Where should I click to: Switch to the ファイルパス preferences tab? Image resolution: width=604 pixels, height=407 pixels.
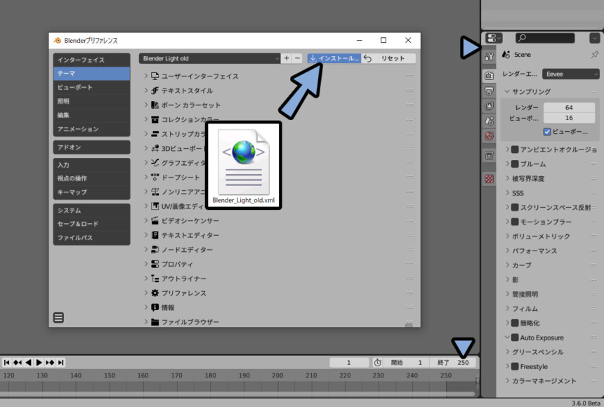click(92, 238)
